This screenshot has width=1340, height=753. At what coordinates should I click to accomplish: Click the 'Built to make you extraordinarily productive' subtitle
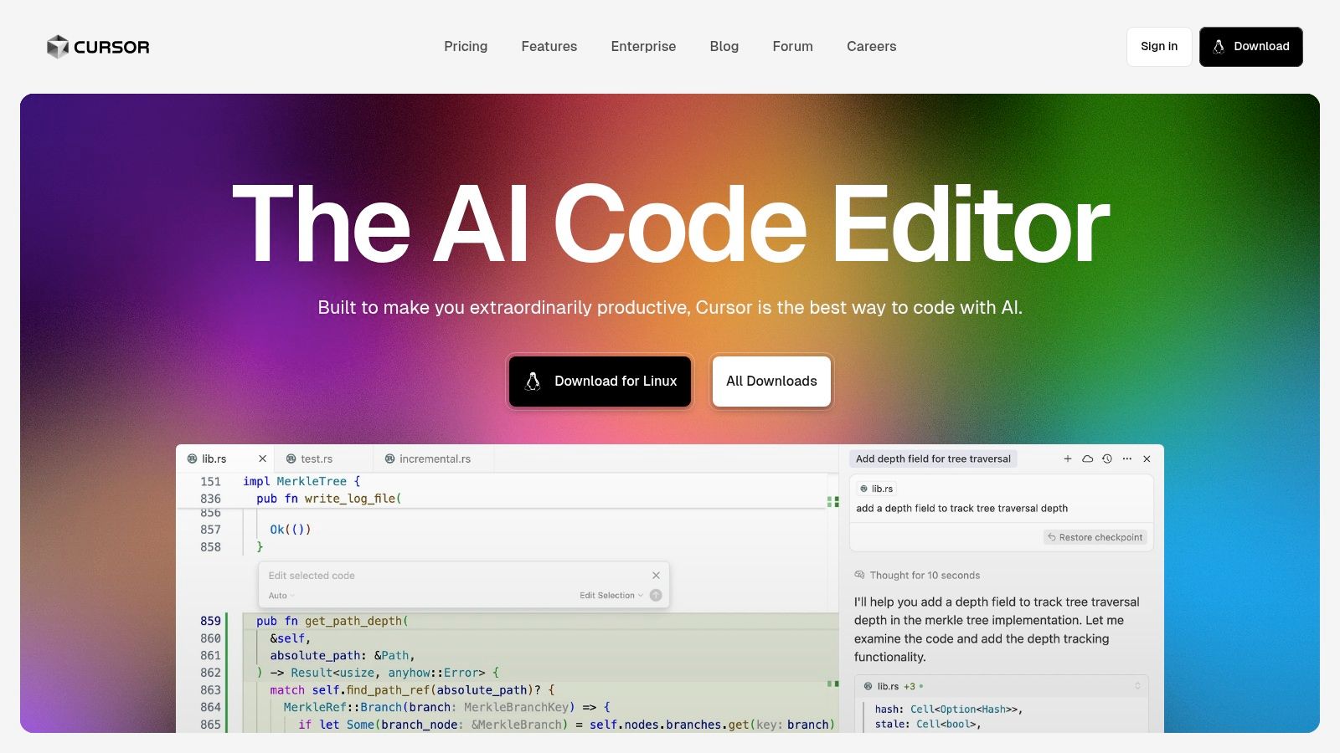point(670,307)
